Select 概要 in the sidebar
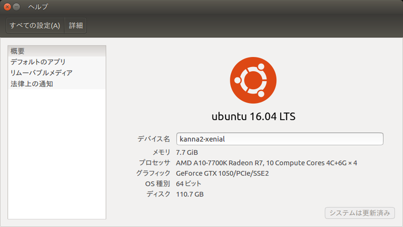The height and width of the screenshot is (227, 403). [57, 51]
